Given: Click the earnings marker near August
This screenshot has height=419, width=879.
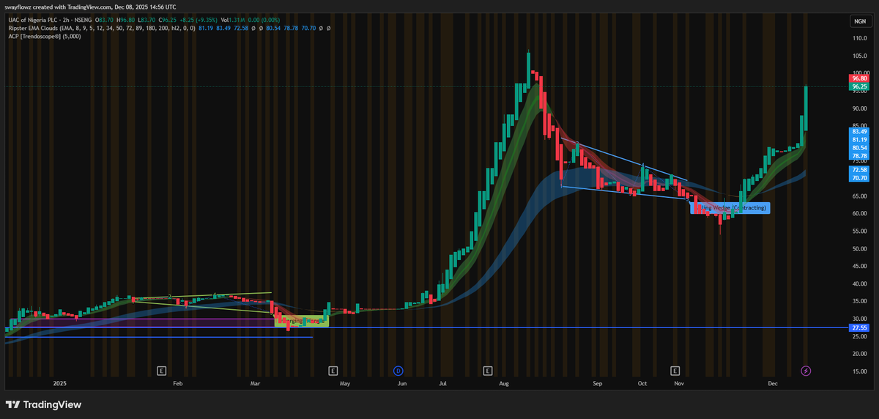Looking at the screenshot, I should click(488, 371).
